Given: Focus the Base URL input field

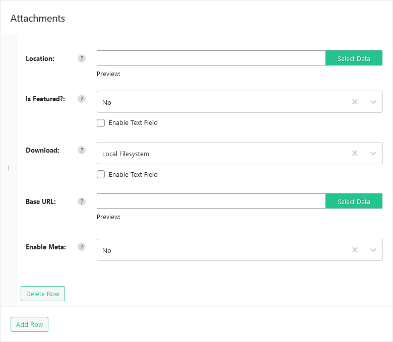Looking at the screenshot, I should click(211, 201).
